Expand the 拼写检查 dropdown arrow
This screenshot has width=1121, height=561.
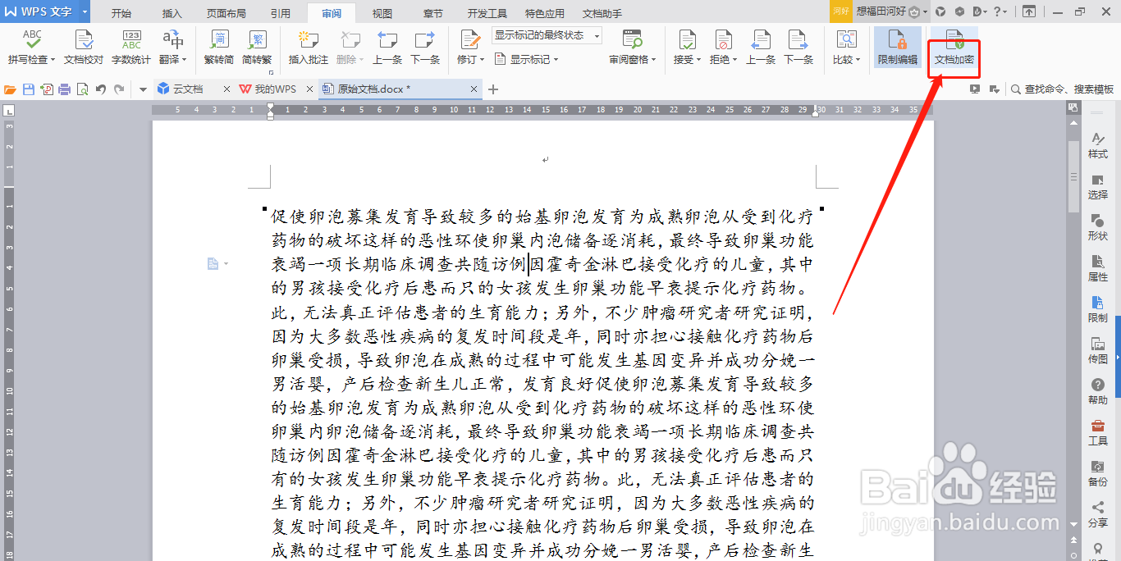click(53, 60)
